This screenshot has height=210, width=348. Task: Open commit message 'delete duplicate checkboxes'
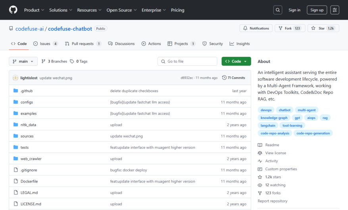point(134,91)
